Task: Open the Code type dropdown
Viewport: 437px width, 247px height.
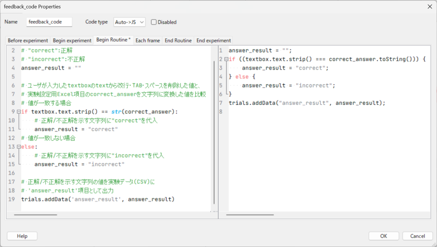Action: [129, 22]
